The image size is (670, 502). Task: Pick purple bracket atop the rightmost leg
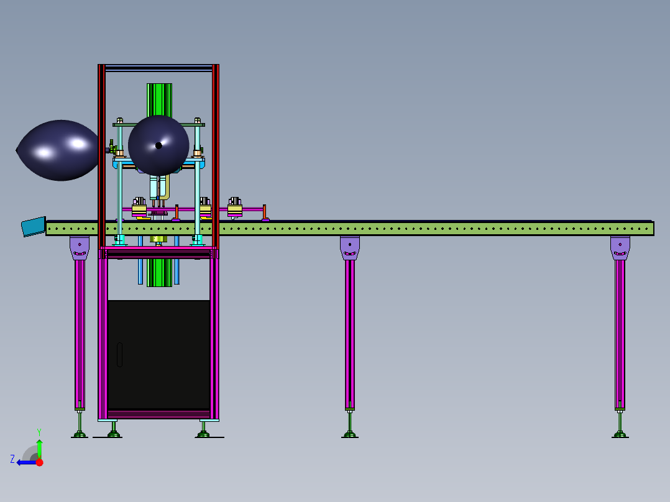click(x=620, y=248)
